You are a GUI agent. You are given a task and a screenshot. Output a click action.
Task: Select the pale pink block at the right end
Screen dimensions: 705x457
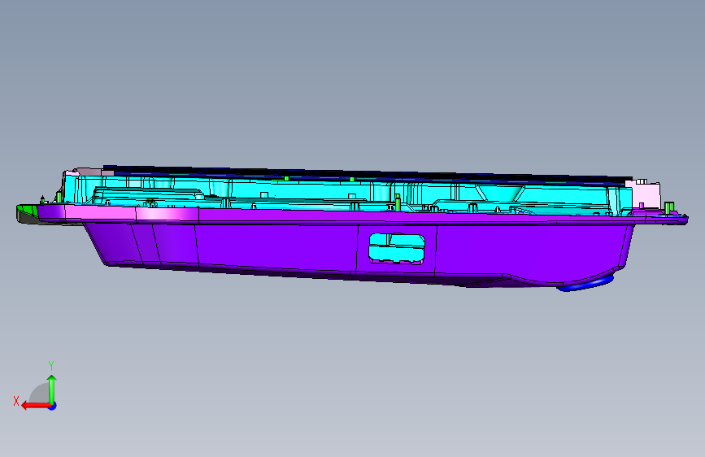pos(646,194)
